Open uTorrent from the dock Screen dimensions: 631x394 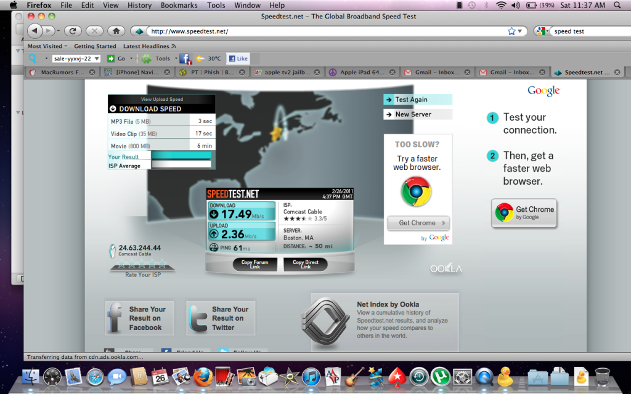(440, 377)
